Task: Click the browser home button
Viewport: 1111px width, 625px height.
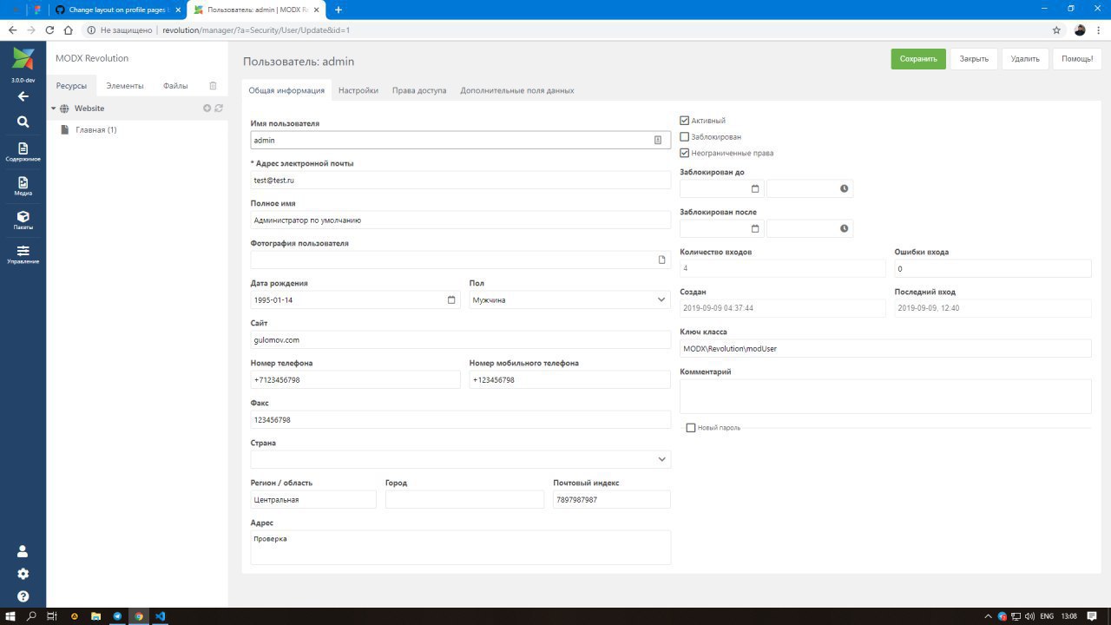Action: pyautogui.click(x=69, y=30)
